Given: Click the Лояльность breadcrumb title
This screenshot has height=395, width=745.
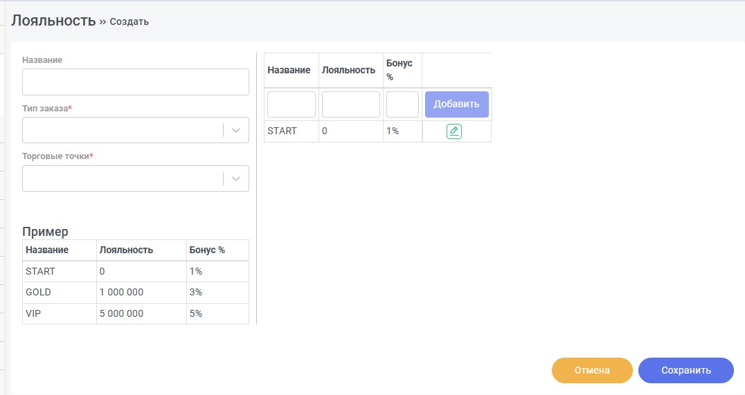Looking at the screenshot, I should coord(54,21).
